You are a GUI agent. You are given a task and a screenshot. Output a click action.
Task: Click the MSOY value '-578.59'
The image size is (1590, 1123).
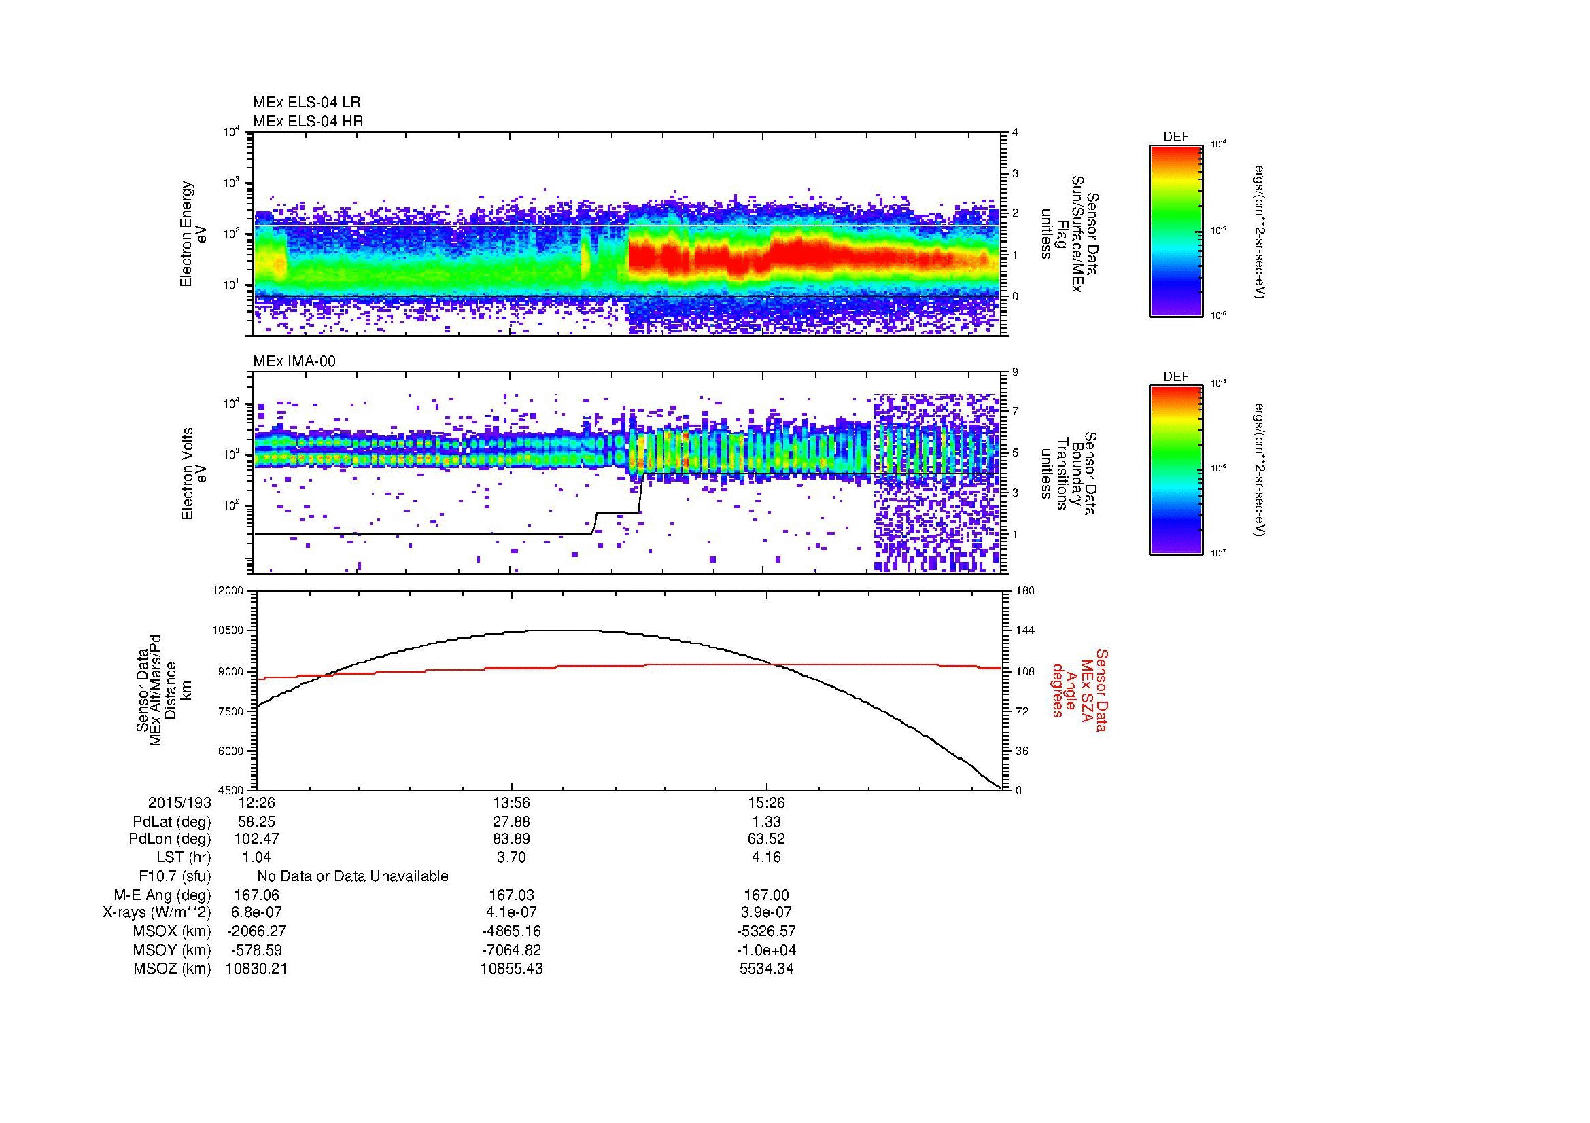pos(256,950)
